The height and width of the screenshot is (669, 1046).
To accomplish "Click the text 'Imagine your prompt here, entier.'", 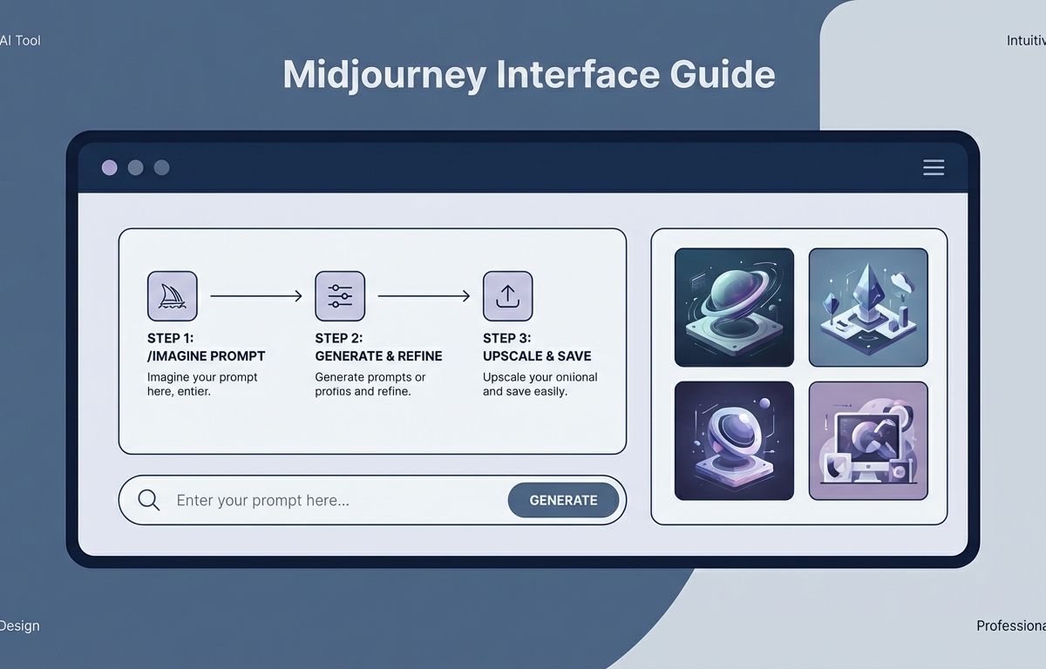I will [x=202, y=384].
